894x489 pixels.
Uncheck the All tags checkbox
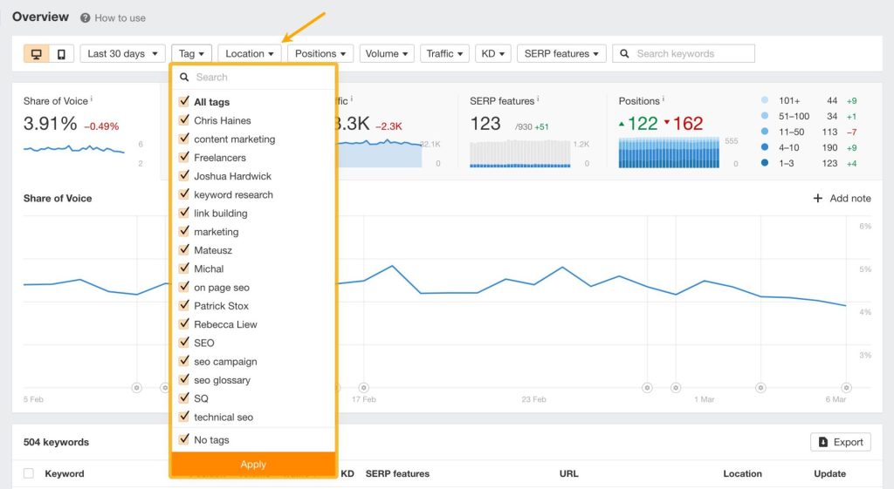coord(184,102)
